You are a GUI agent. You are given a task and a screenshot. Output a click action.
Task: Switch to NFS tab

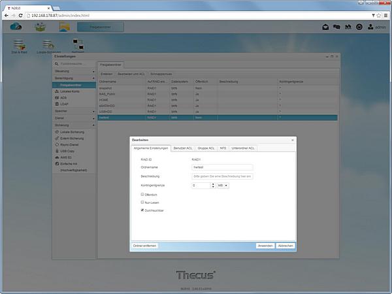click(223, 148)
